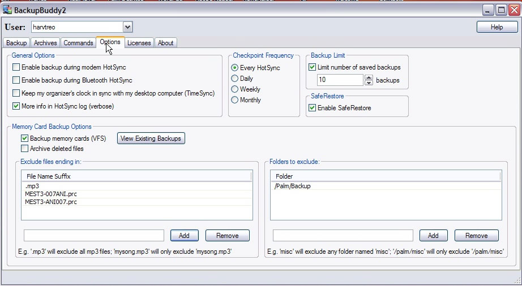Select the .mp3 suffix entry
The image size is (522, 286).
coord(32,186)
